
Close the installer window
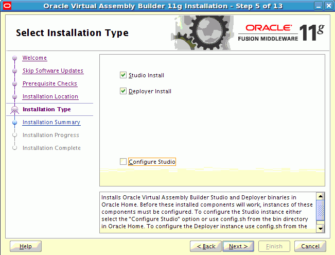(x=329, y=6)
